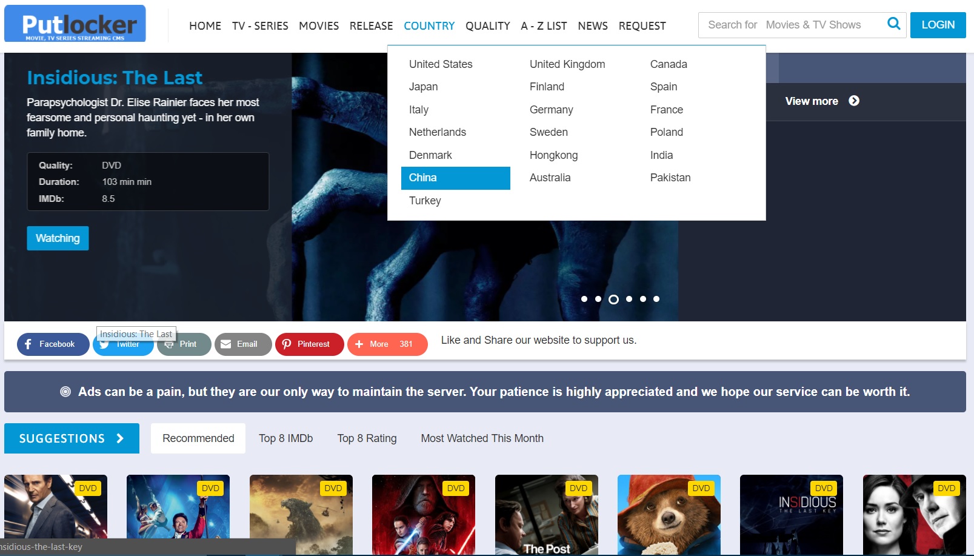Choose United States from country list
The image size is (974, 556).
pyautogui.click(x=441, y=64)
